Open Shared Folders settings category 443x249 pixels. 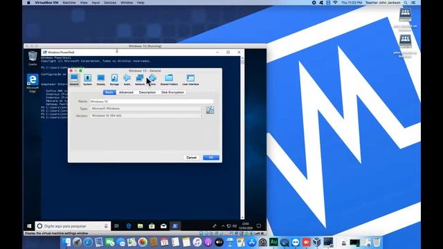pyautogui.click(x=169, y=80)
